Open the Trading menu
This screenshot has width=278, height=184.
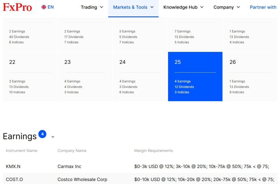pos(89,7)
